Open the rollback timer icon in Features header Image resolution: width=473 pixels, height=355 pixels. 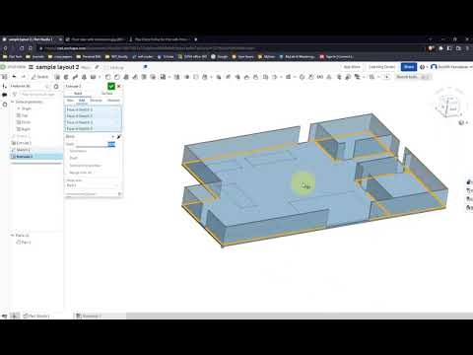point(56,87)
